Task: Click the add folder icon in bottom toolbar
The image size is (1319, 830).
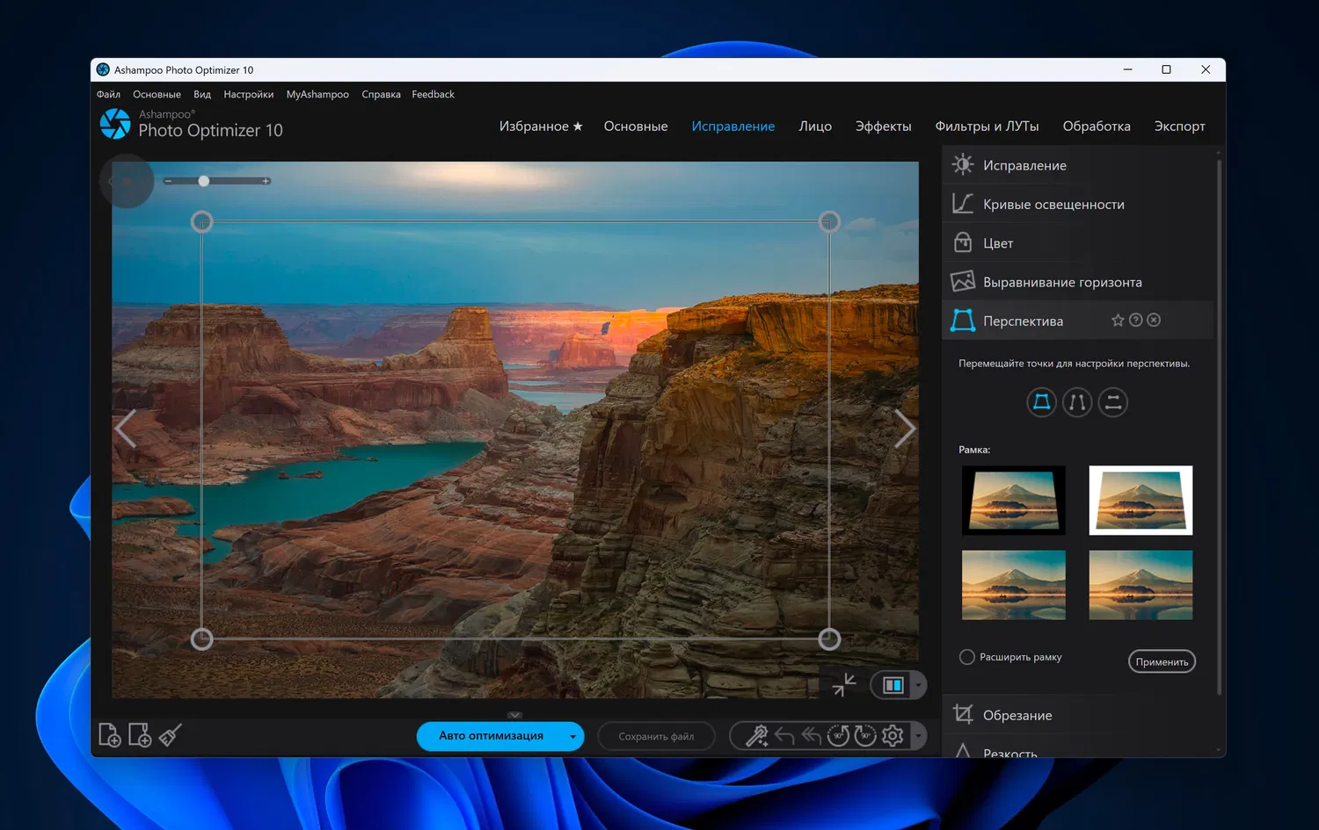Action: (x=140, y=735)
